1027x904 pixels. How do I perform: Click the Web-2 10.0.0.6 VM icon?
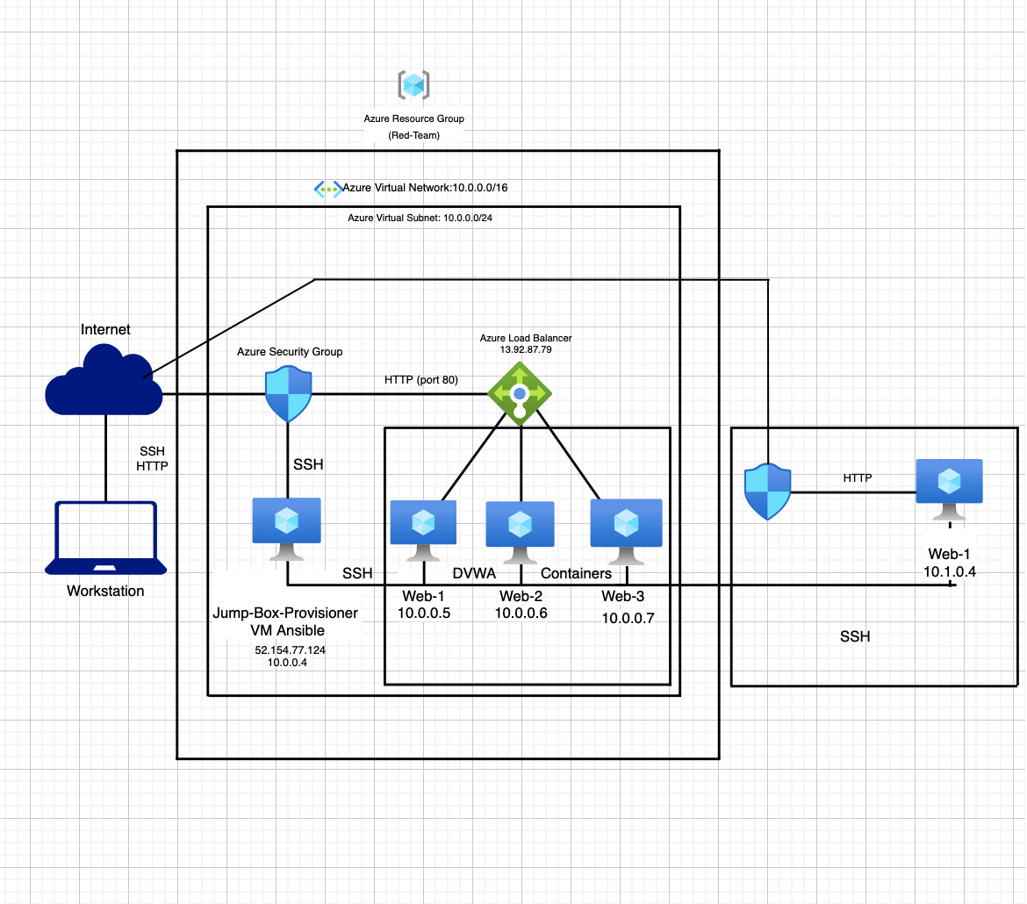[520, 532]
